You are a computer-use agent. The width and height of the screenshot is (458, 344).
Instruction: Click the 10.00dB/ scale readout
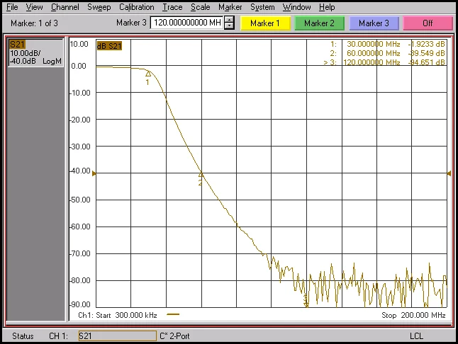point(26,53)
